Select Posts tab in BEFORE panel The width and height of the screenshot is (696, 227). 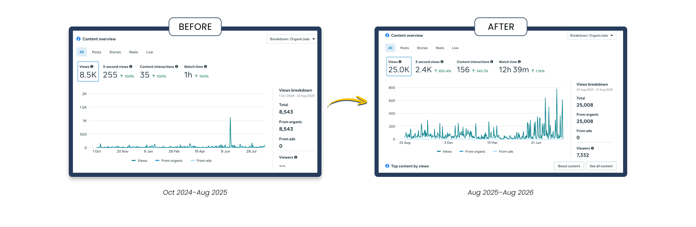(97, 52)
